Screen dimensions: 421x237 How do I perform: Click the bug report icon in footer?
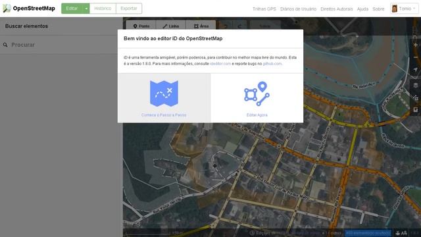(398, 233)
